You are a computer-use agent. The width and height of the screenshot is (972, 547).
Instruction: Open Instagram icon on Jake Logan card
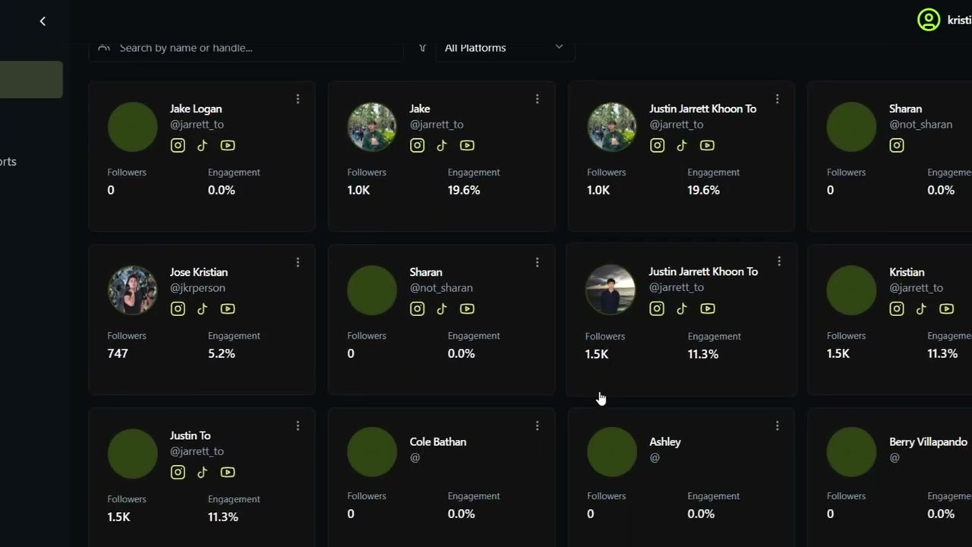pyautogui.click(x=178, y=145)
